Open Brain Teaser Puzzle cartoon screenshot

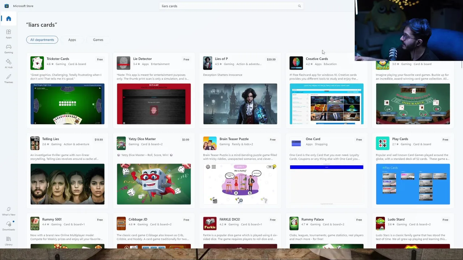240,184
